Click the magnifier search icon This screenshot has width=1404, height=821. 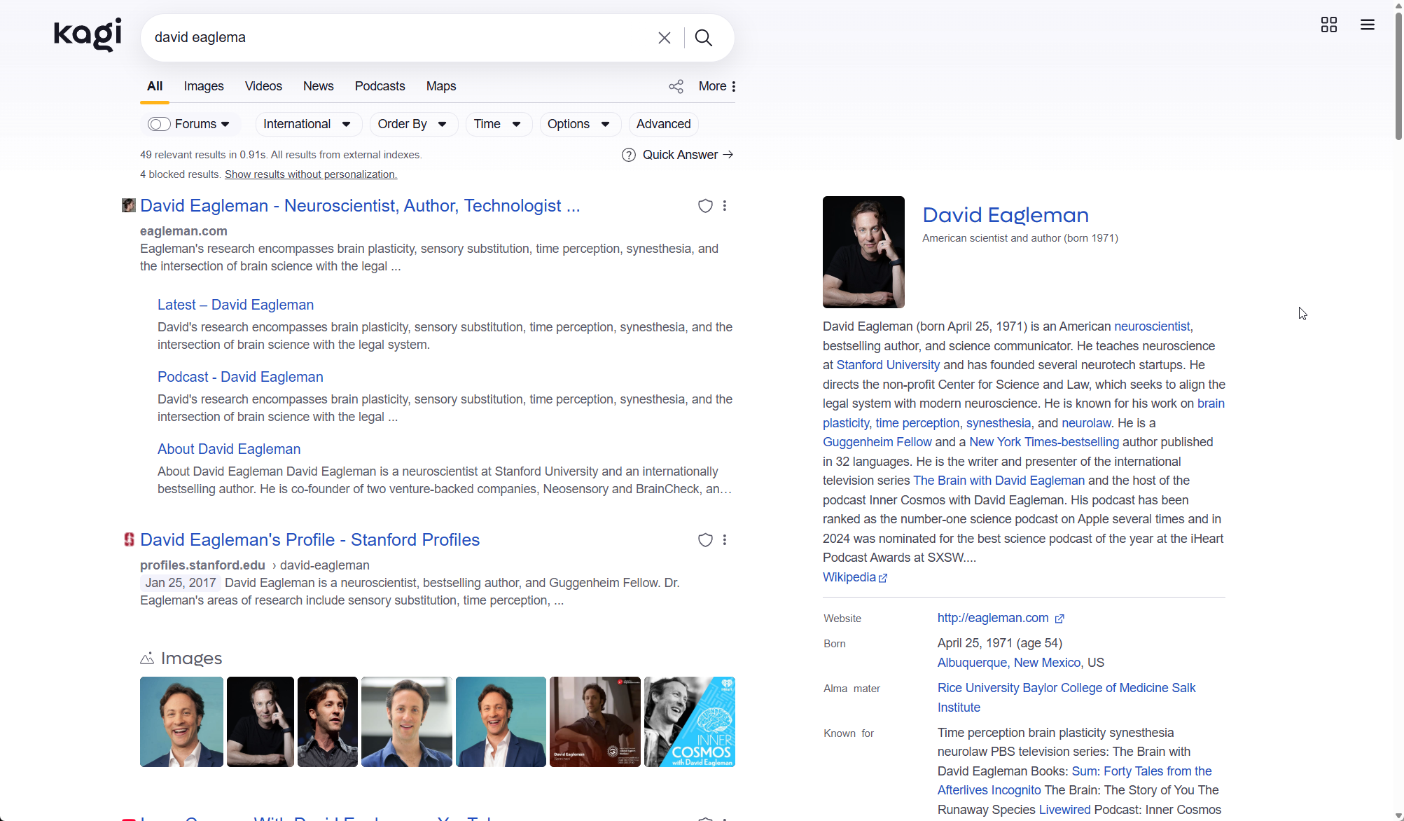click(x=704, y=38)
